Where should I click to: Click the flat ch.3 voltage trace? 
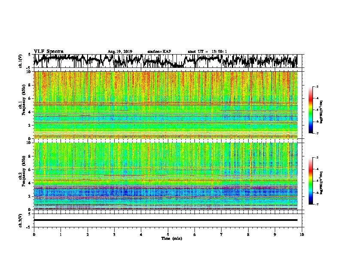point(165,220)
